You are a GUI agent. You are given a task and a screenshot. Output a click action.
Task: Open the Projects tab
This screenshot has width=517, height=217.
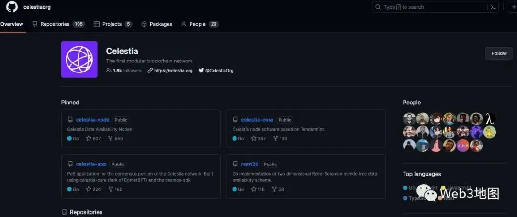point(113,24)
